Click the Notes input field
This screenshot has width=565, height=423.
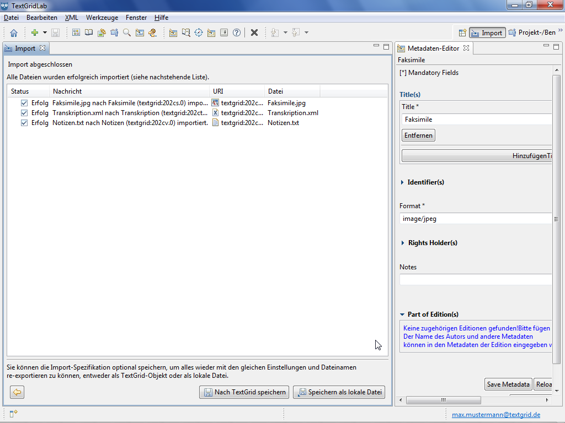pyautogui.click(x=475, y=280)
